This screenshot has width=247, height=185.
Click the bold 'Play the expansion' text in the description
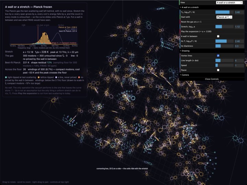point(27,93)
